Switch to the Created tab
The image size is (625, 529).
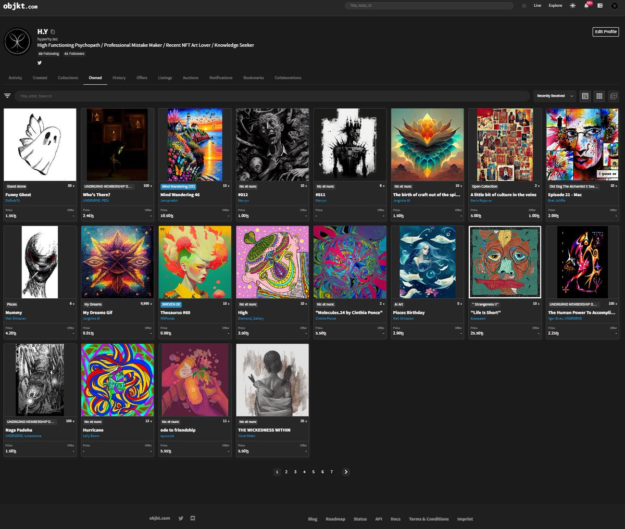point(40,78)
